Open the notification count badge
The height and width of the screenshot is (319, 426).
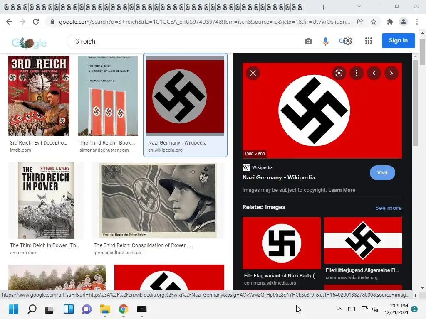pyautogui.click(x=414, y=309)
